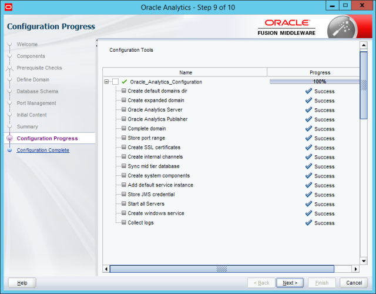
Task: Toggle the checkbox next to Oracle_Analytics_Configuration
Action: point(115,82)
